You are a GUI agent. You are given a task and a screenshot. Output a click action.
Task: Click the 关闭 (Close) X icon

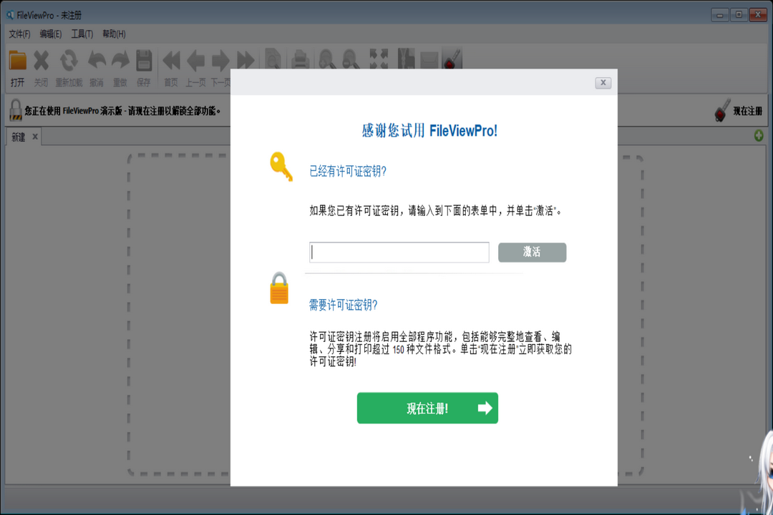(41, 61)
